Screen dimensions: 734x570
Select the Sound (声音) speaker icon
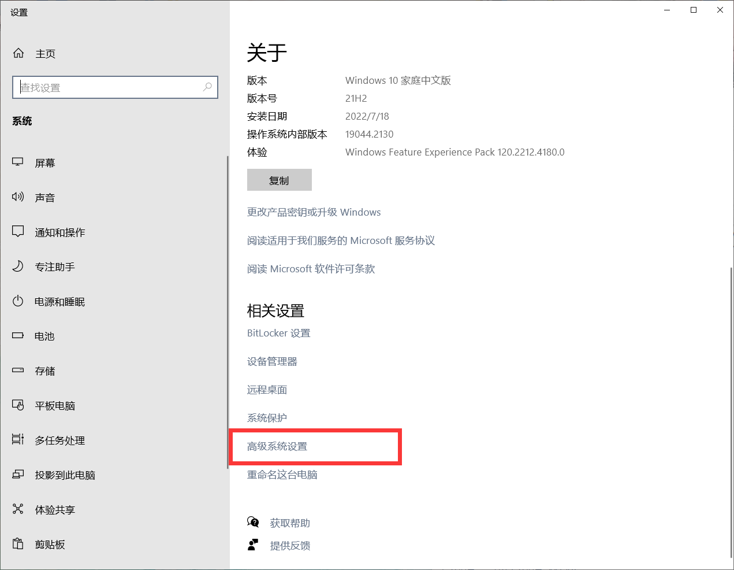pos(18,197)
